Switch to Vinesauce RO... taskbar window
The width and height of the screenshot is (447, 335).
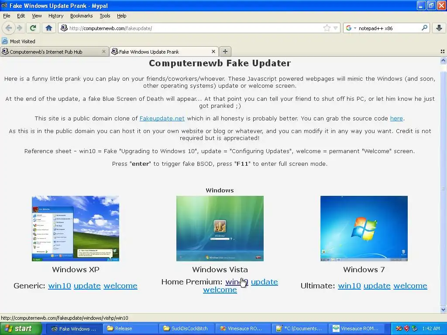coord(243,329)
